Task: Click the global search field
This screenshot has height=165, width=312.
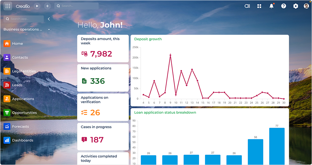Action: pyautogui.click(x=78, y=6)
